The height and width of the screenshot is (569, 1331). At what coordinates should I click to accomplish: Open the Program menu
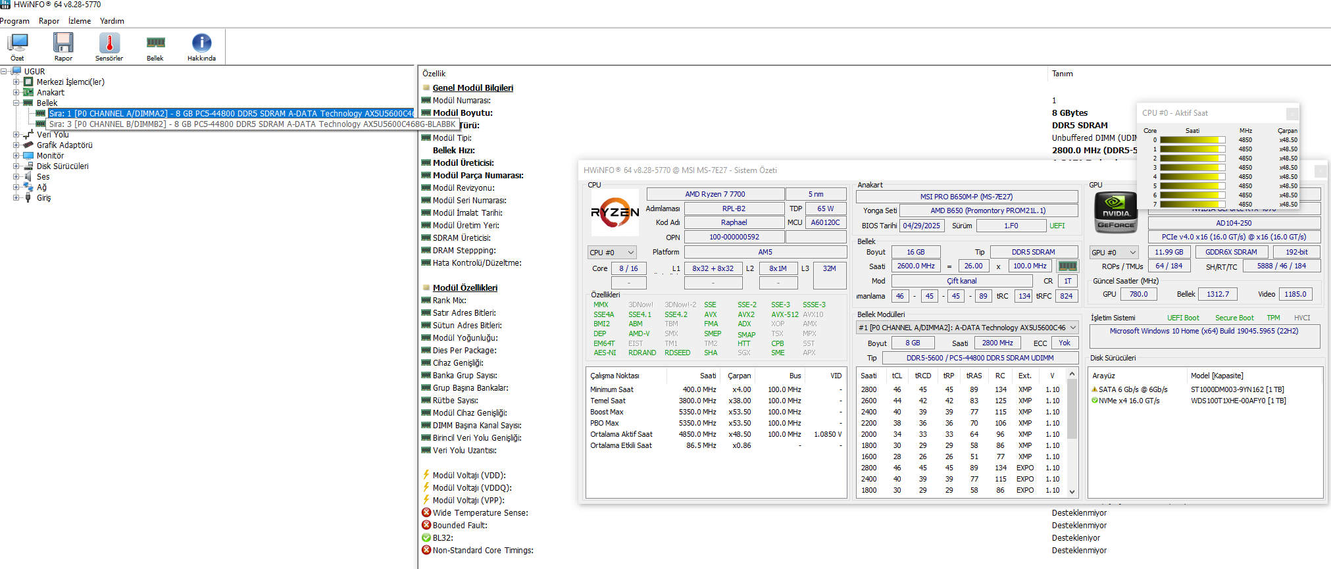[14, 21]
